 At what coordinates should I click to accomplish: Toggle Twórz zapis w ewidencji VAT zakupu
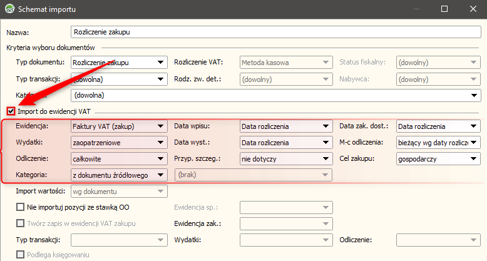[20, 223]
